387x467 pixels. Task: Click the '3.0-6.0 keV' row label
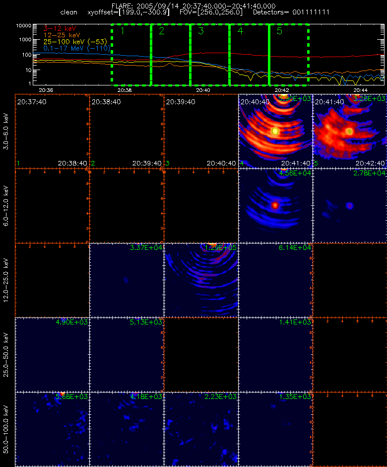point(6,131)
